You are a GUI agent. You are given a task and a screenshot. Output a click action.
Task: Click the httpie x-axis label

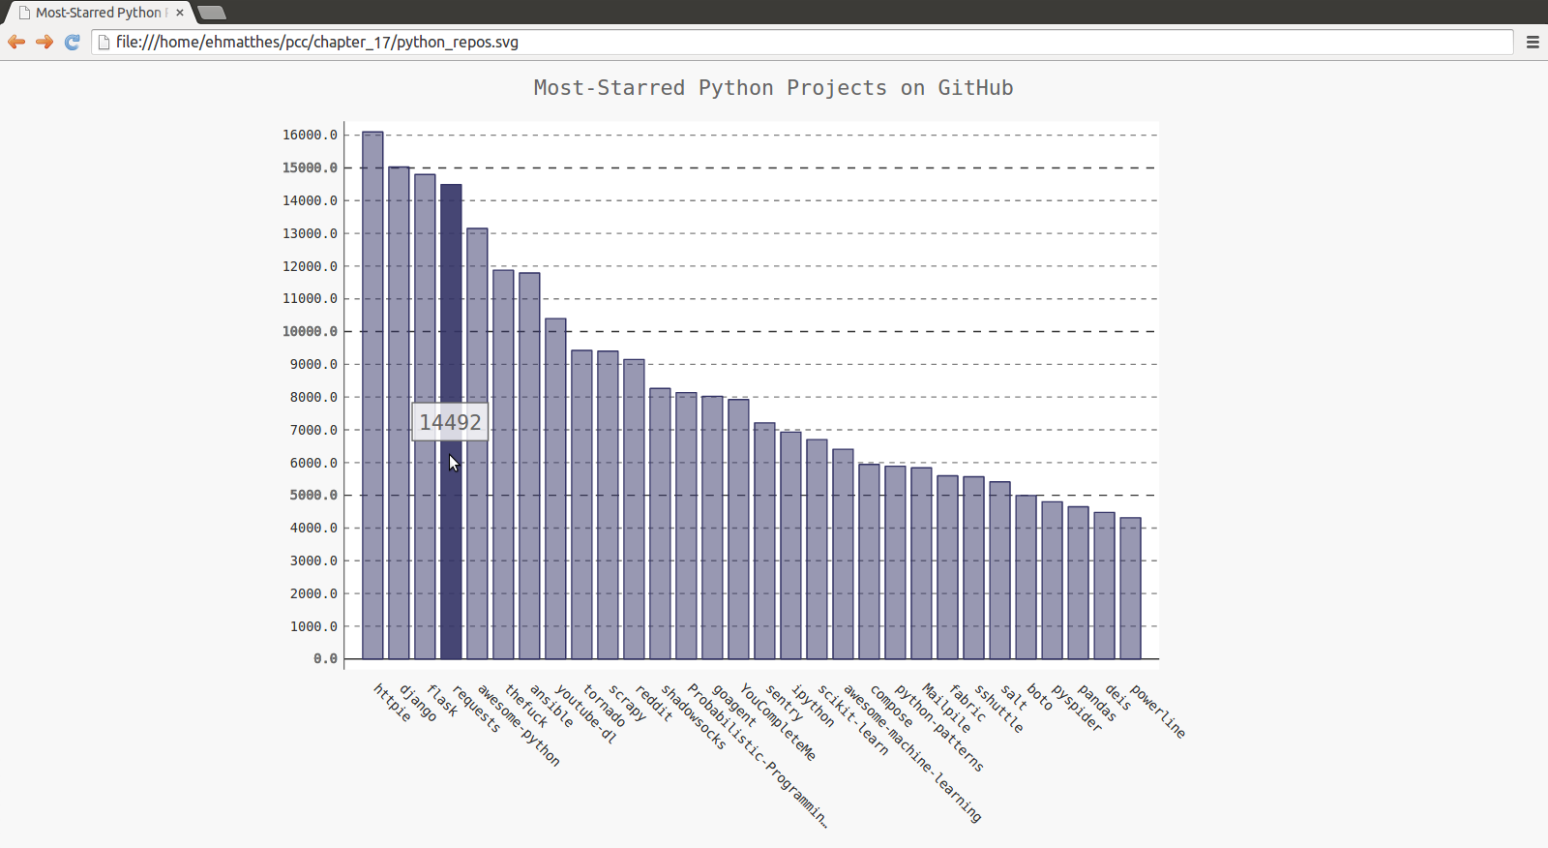click(392, 703)
